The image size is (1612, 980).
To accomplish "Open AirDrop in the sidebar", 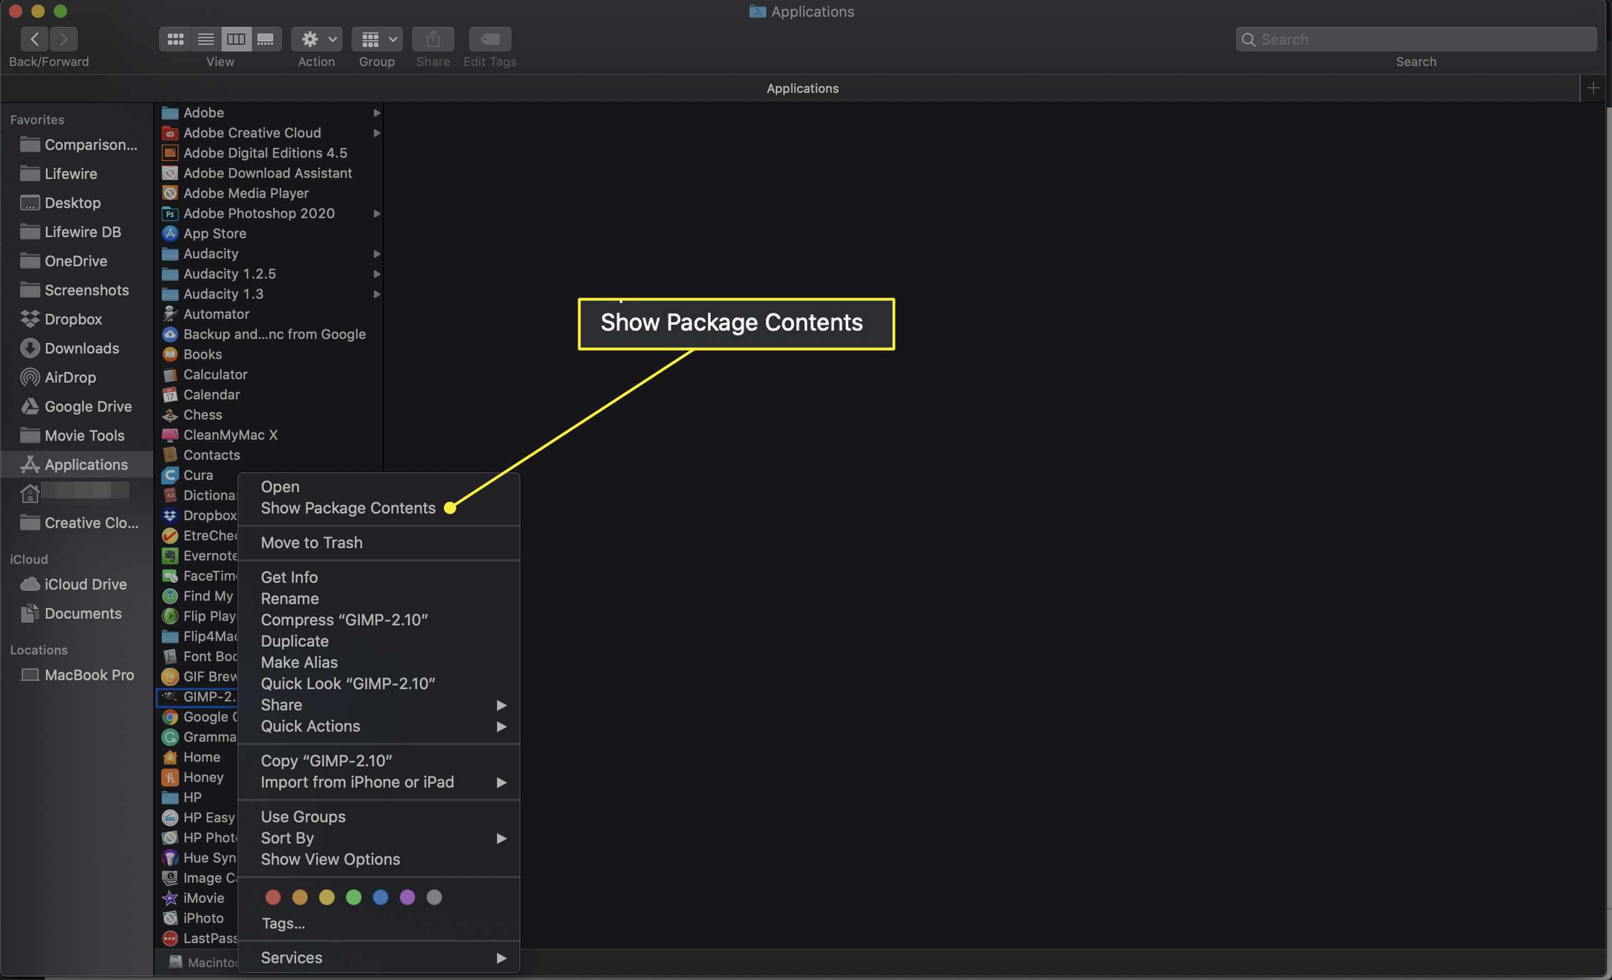I will [x=69, y=377].
